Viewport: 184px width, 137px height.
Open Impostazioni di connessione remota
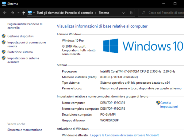pos(26,44)
